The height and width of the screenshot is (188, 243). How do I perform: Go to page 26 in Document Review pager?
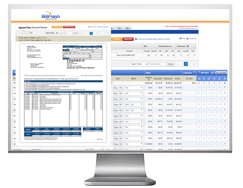tap(98, 34)
